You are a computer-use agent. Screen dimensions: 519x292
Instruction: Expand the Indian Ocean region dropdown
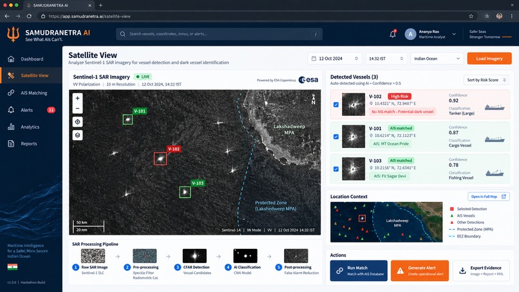(x=437, y=59)
